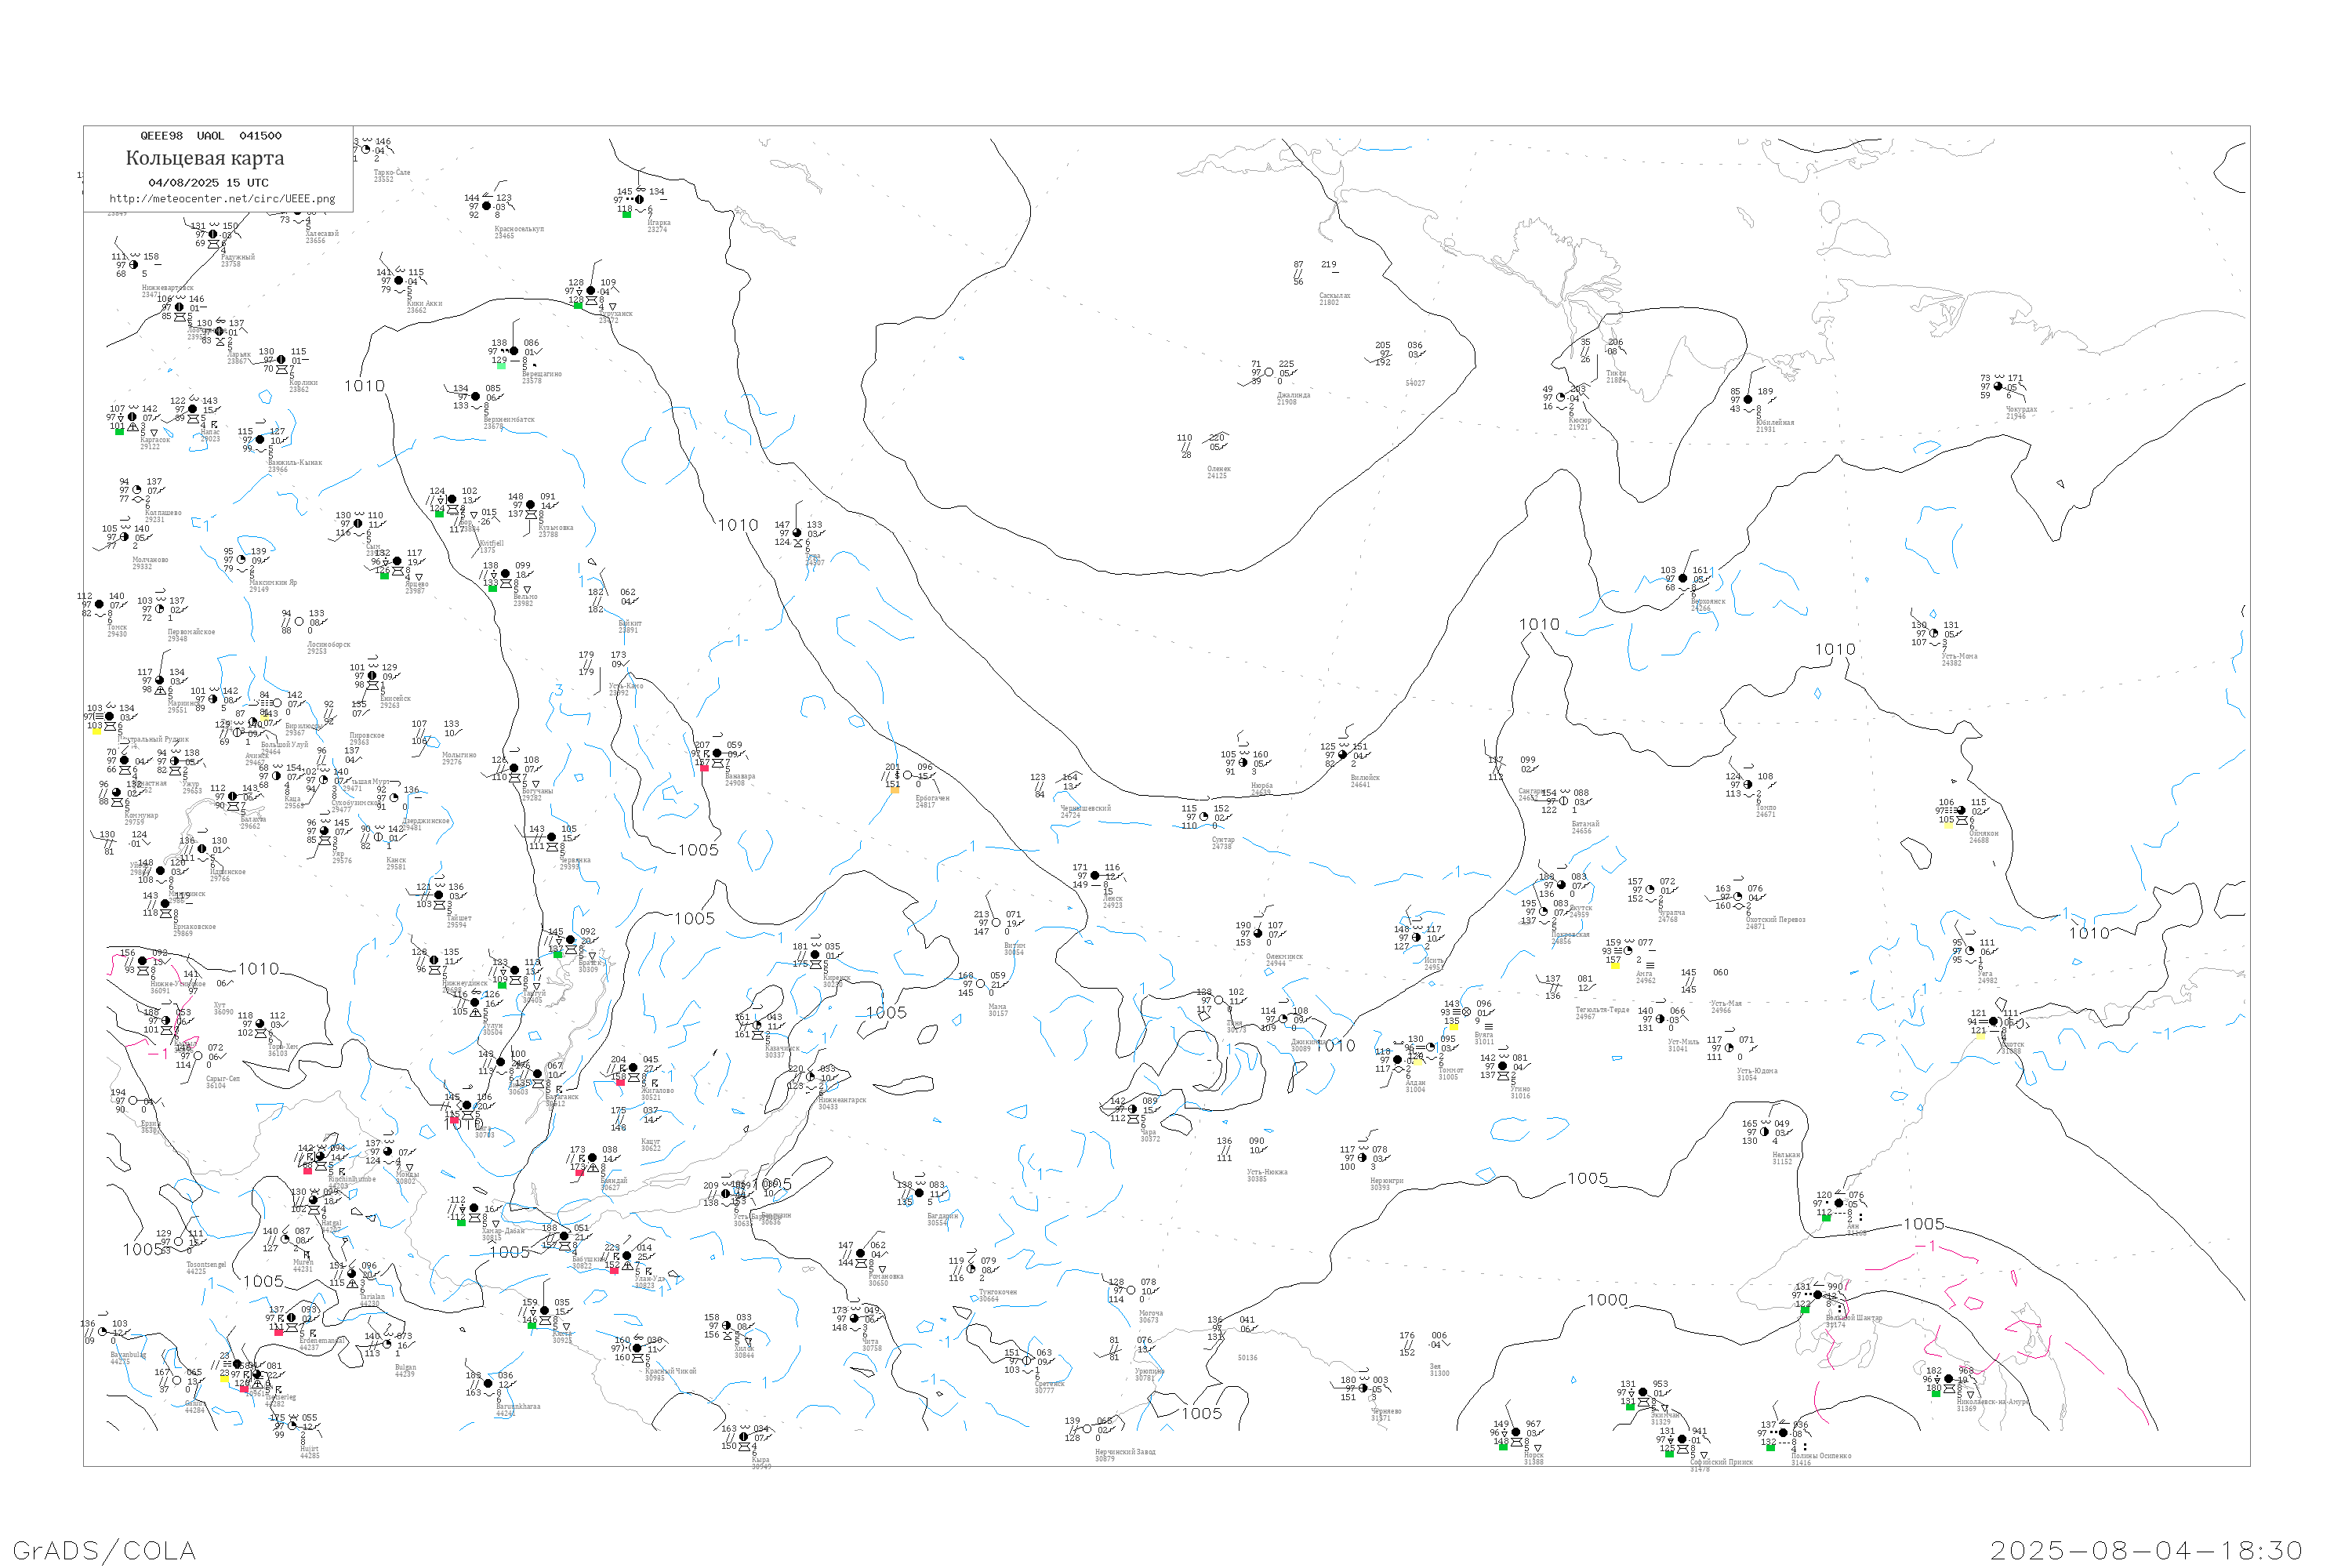This screenshot has width=2352, height=1568.
Task: Click the Кольцевая карта title text
Action: pos(205,158)
